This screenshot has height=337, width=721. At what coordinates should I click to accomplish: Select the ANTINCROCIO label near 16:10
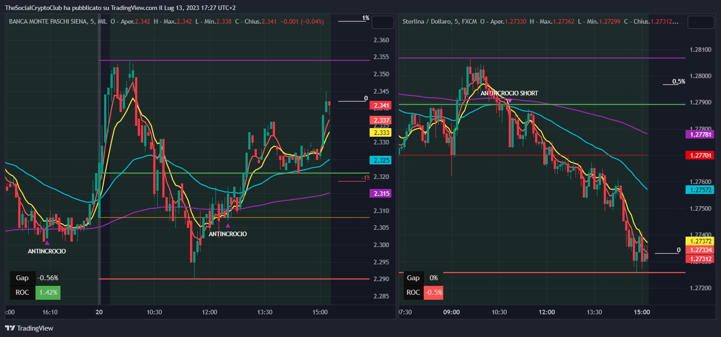pyautogui.click(x=47, y=251)
